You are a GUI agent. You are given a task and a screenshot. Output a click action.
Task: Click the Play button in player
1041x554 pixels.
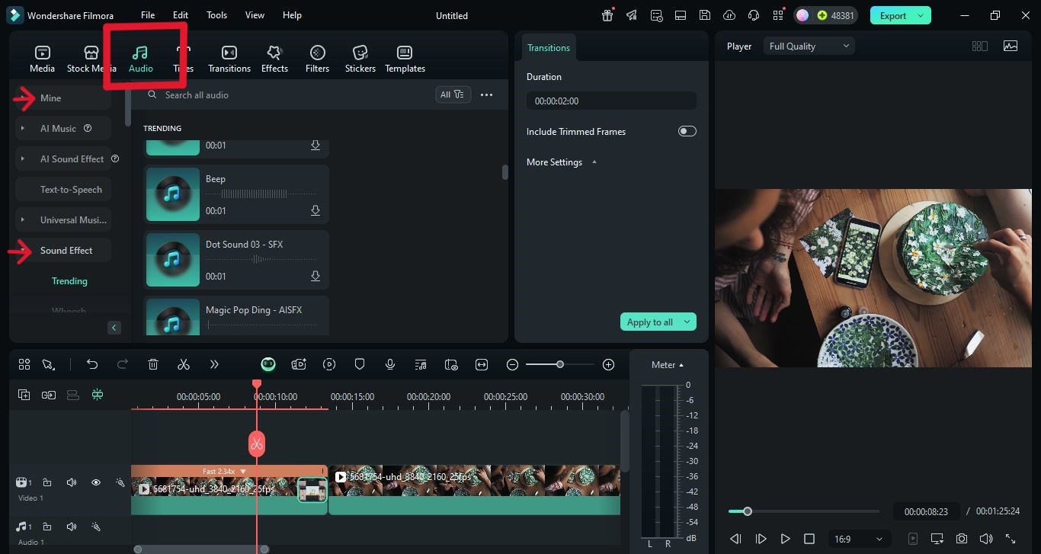tap(785, 539)
